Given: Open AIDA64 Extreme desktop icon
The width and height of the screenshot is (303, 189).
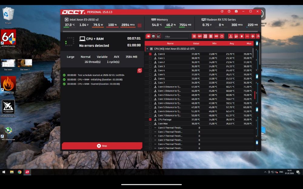Looking at the screenshot, I should point(8,38).
